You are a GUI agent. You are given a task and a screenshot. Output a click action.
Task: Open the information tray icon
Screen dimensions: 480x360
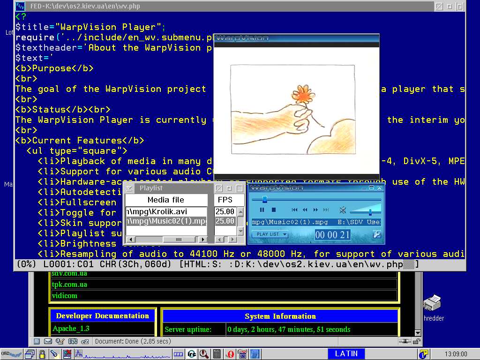(x=424, y=354)
